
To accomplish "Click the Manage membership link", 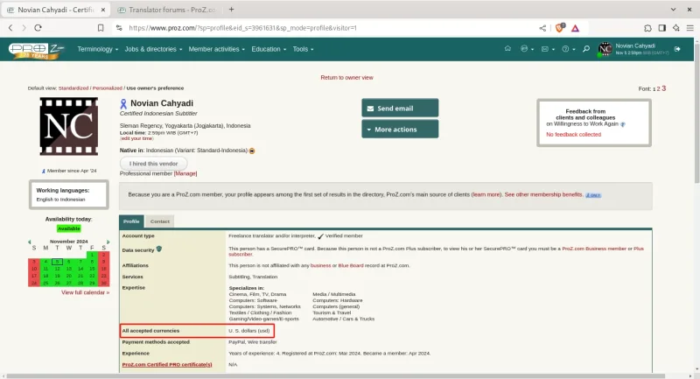I will [185, 173].
